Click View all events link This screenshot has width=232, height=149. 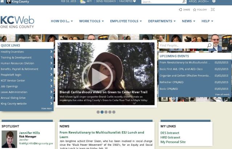coord(222,94)
